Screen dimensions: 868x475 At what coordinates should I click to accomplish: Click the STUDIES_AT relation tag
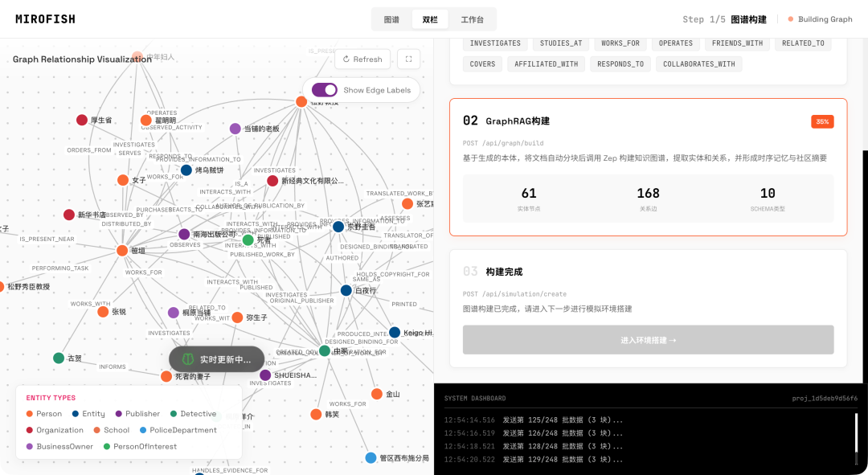point(561,43)
